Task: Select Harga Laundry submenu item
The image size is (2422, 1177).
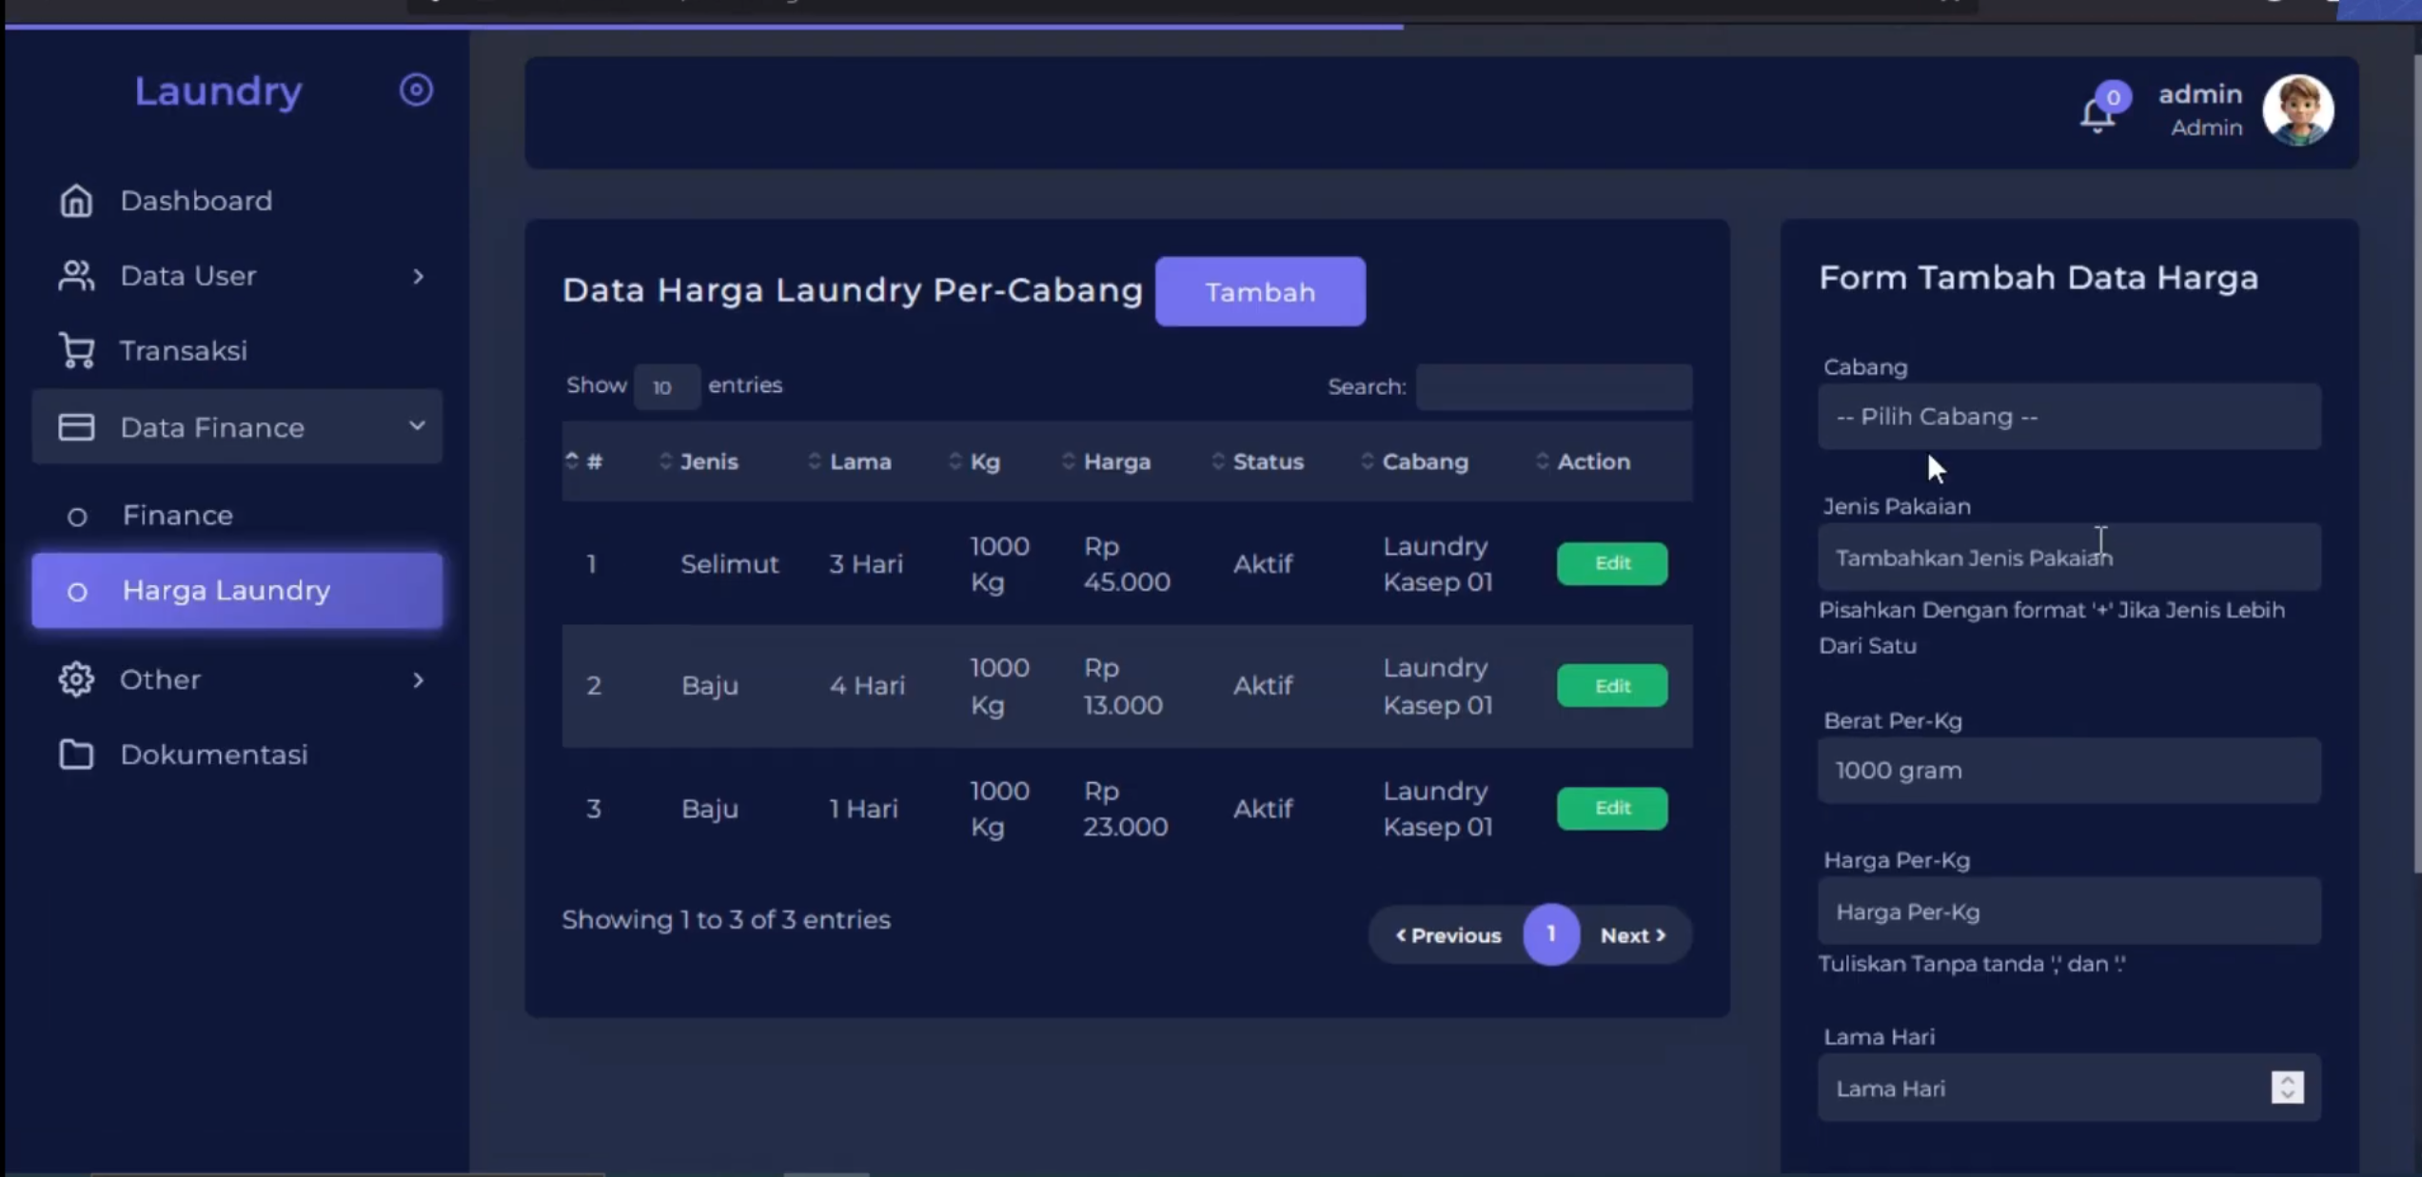Action: pos(238,591)
